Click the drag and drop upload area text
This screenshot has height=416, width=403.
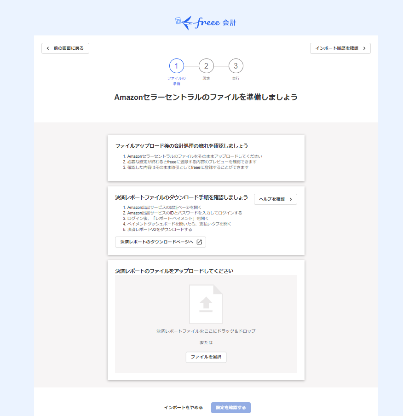(x=206, y=331)
